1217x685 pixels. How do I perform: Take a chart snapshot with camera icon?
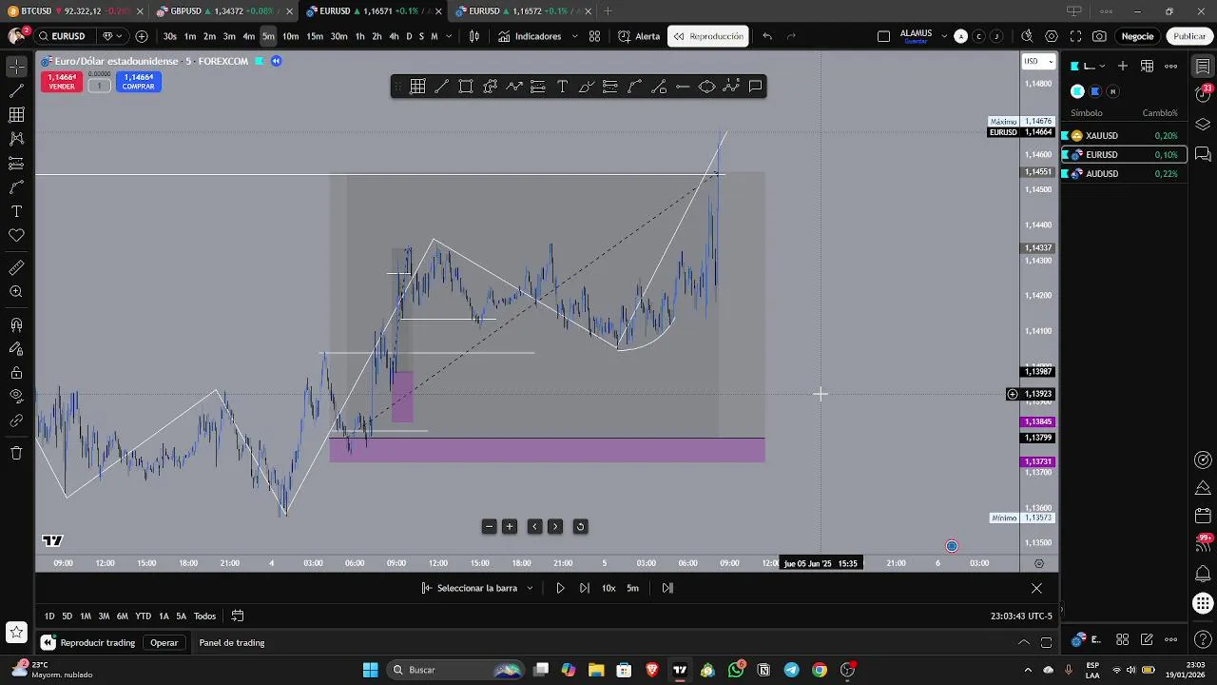1099,36
